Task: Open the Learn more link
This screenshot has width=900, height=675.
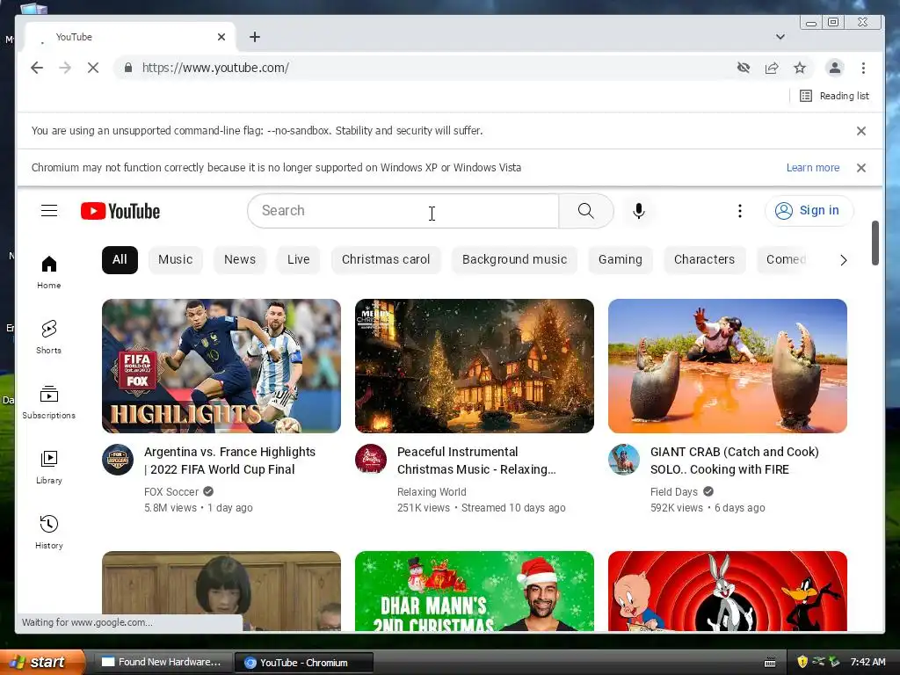Action: [x=813, y=168]
